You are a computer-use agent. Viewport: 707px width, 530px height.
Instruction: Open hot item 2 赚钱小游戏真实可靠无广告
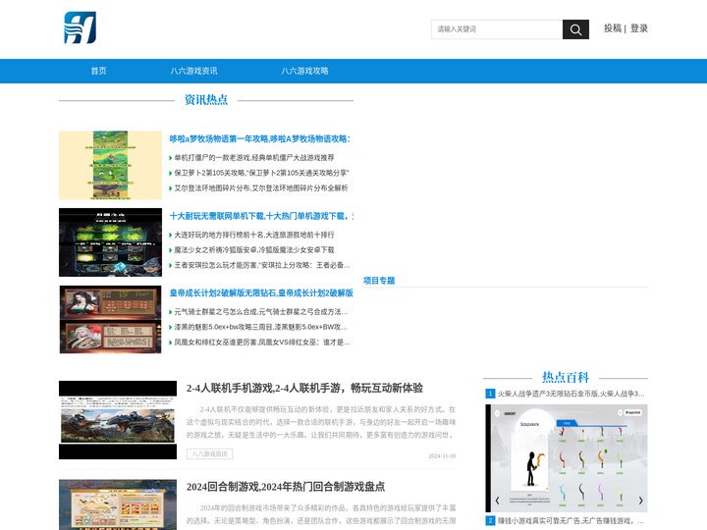pos(571,520)
